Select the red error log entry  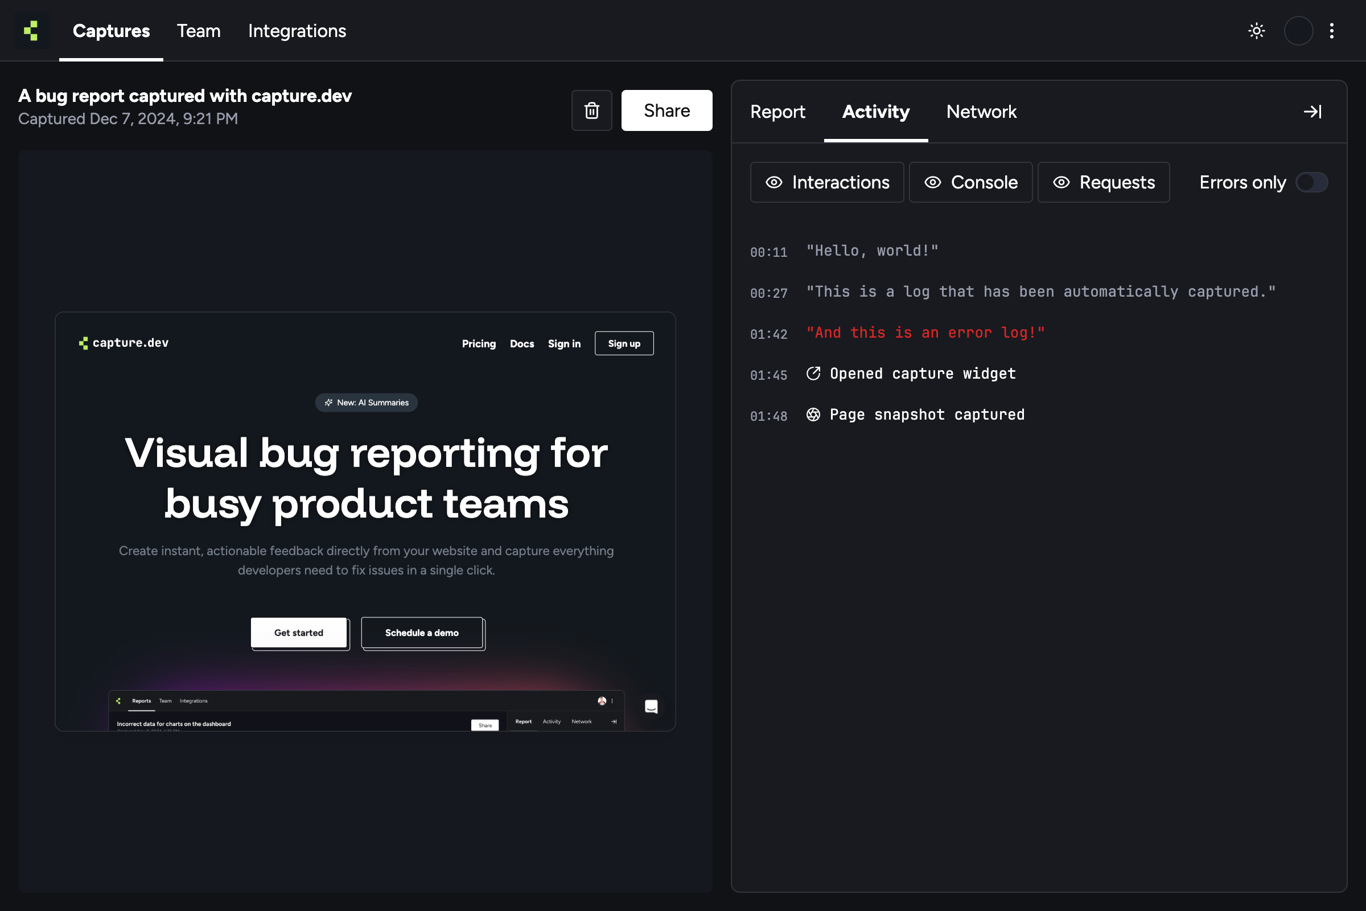point(925,333)
